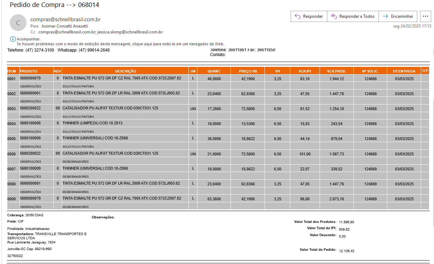Click the view in Web browser message
The width and height of the screenshot is (434, 264).
120,44
